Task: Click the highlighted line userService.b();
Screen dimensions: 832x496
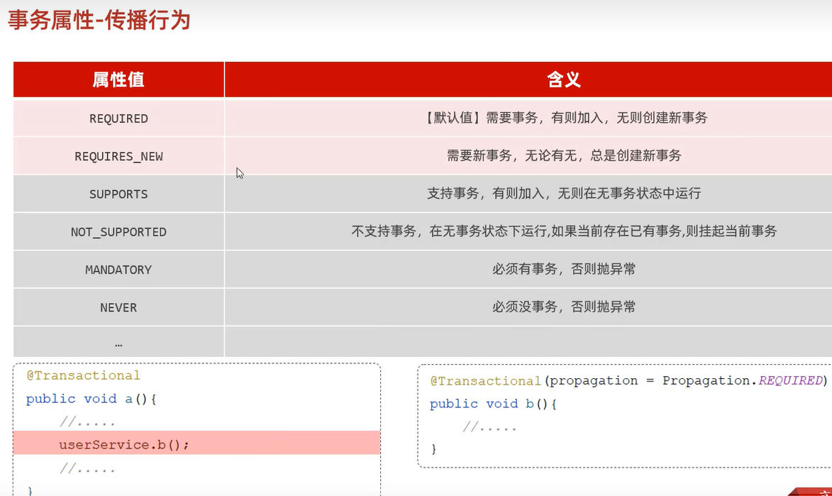Action: [197, 443]
